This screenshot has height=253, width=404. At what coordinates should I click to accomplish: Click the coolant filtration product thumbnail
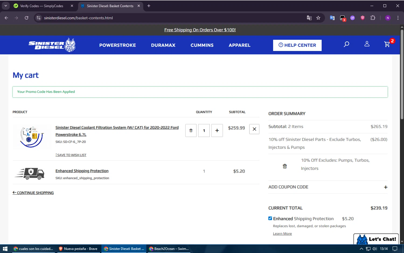point(32,137)
